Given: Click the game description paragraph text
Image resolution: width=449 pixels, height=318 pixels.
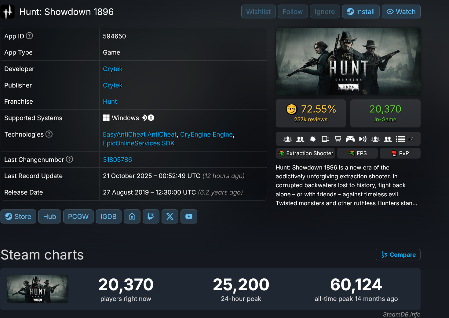Looking at the screenshot, I should tap(347, 185).
